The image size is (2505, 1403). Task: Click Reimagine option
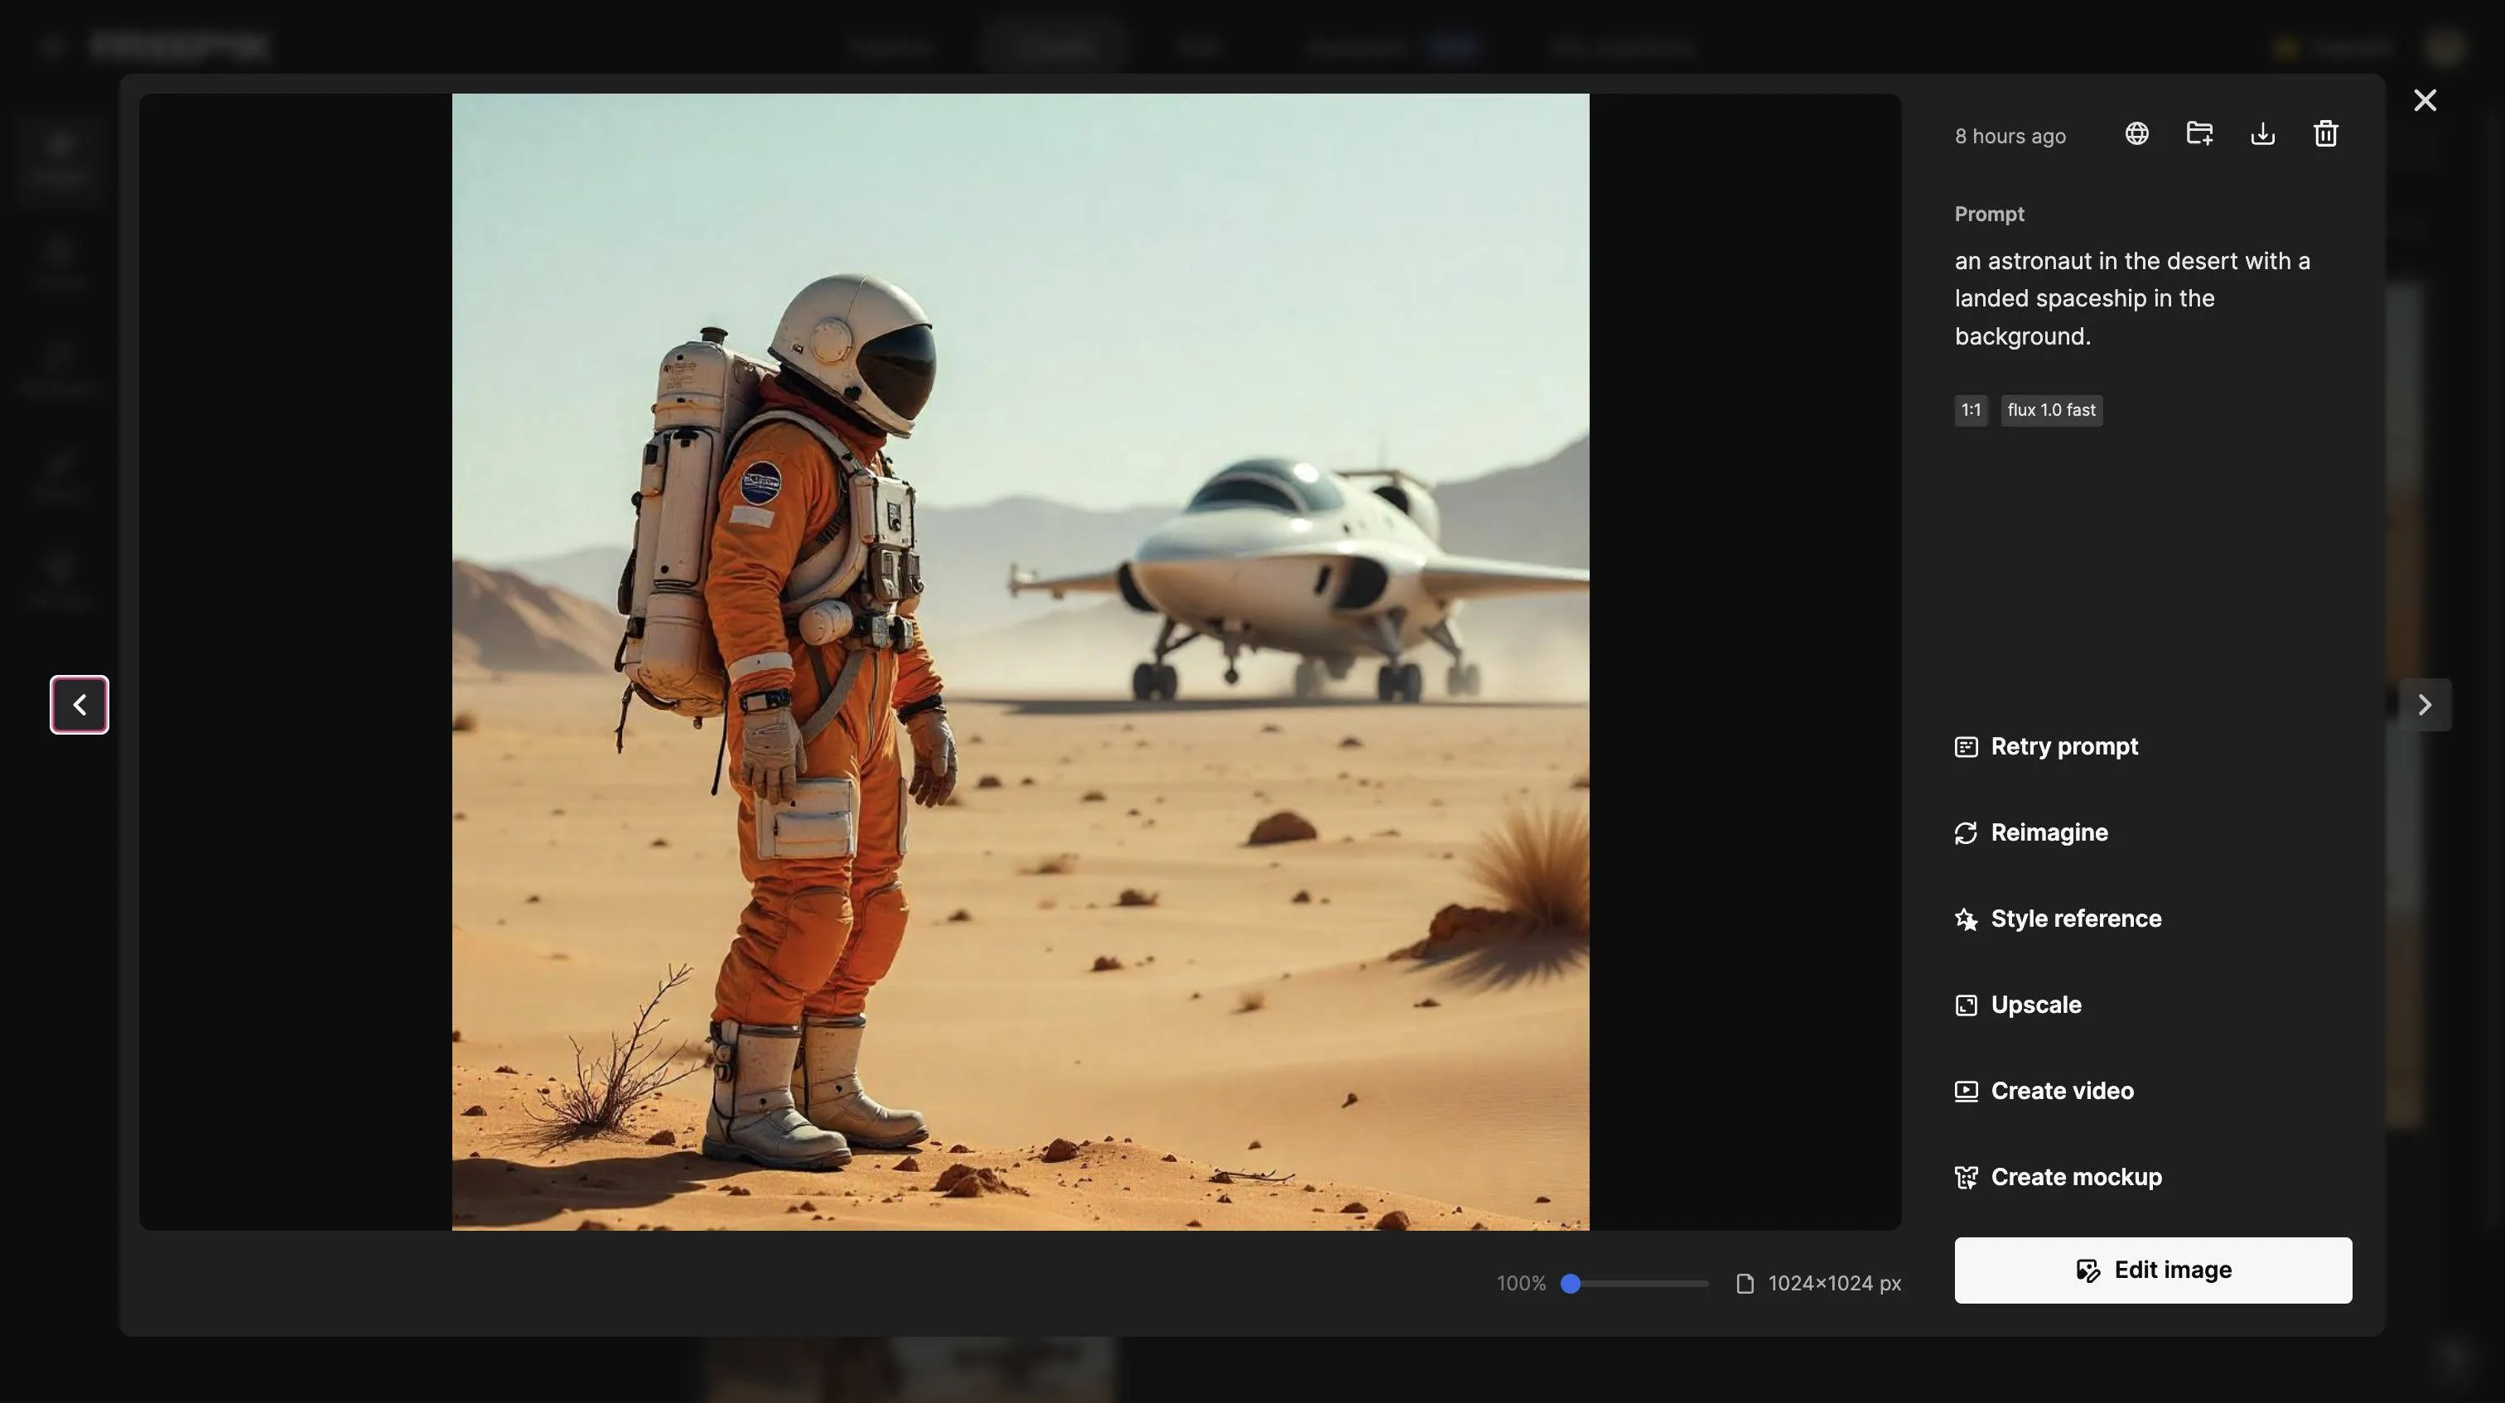click(x=2048, y=833)
